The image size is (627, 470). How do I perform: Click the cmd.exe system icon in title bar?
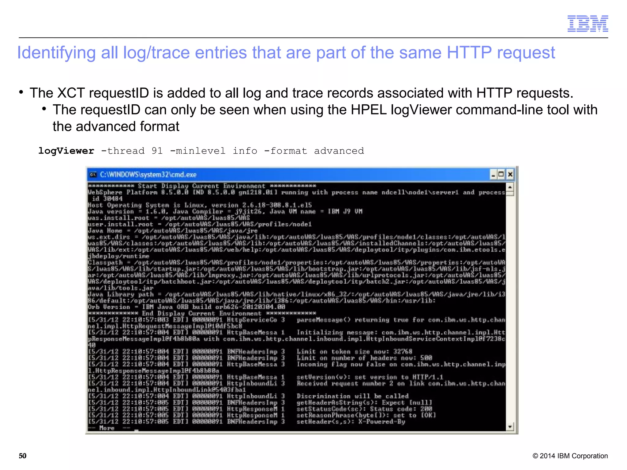pos(93,175)
